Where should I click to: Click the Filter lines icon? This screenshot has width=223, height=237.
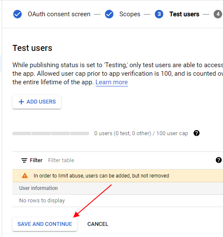click(24, 160)
